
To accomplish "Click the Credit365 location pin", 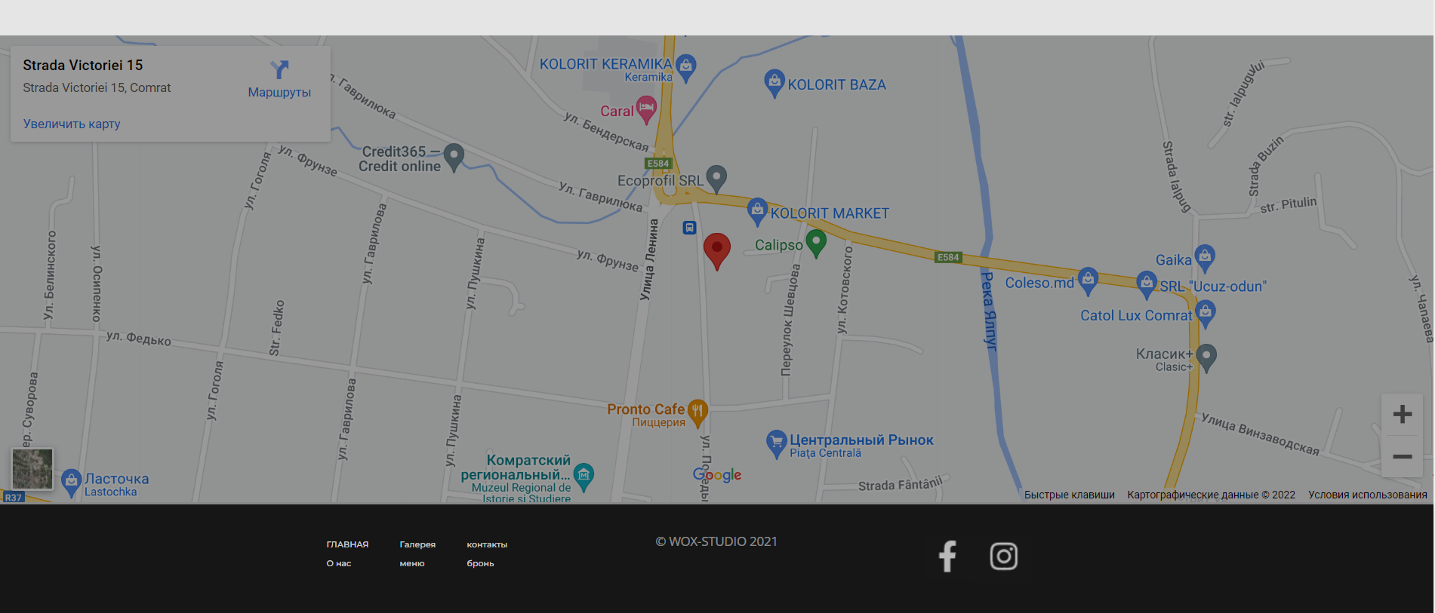I will coord(454,158).
